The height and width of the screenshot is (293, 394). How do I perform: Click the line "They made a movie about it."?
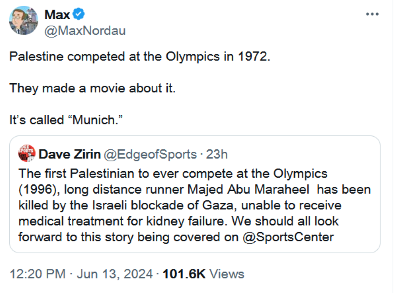pyautogui.click(x=92, y=88)
